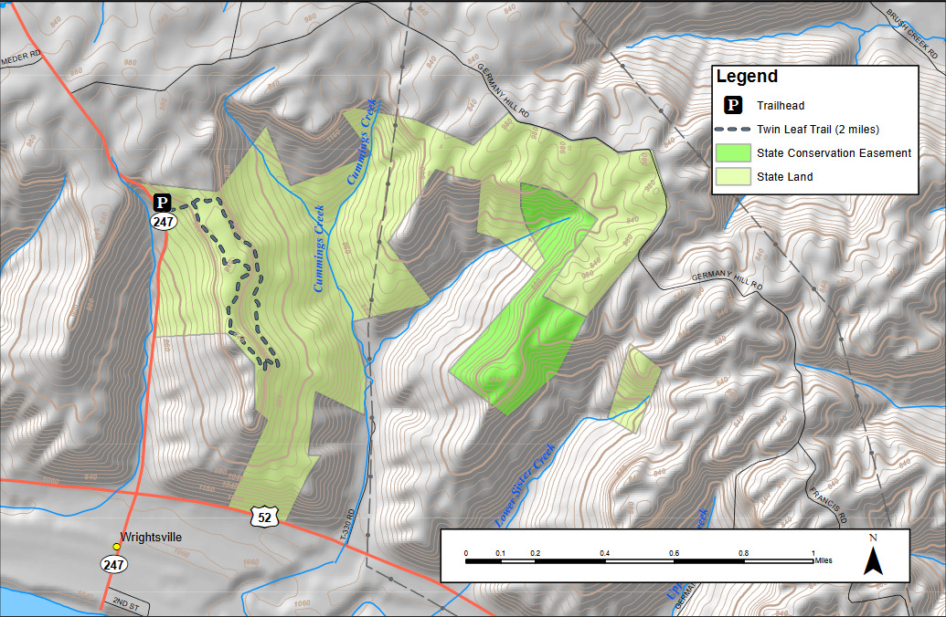
Task: Click the north arrow compass symbol
Action: click(873, 555)
